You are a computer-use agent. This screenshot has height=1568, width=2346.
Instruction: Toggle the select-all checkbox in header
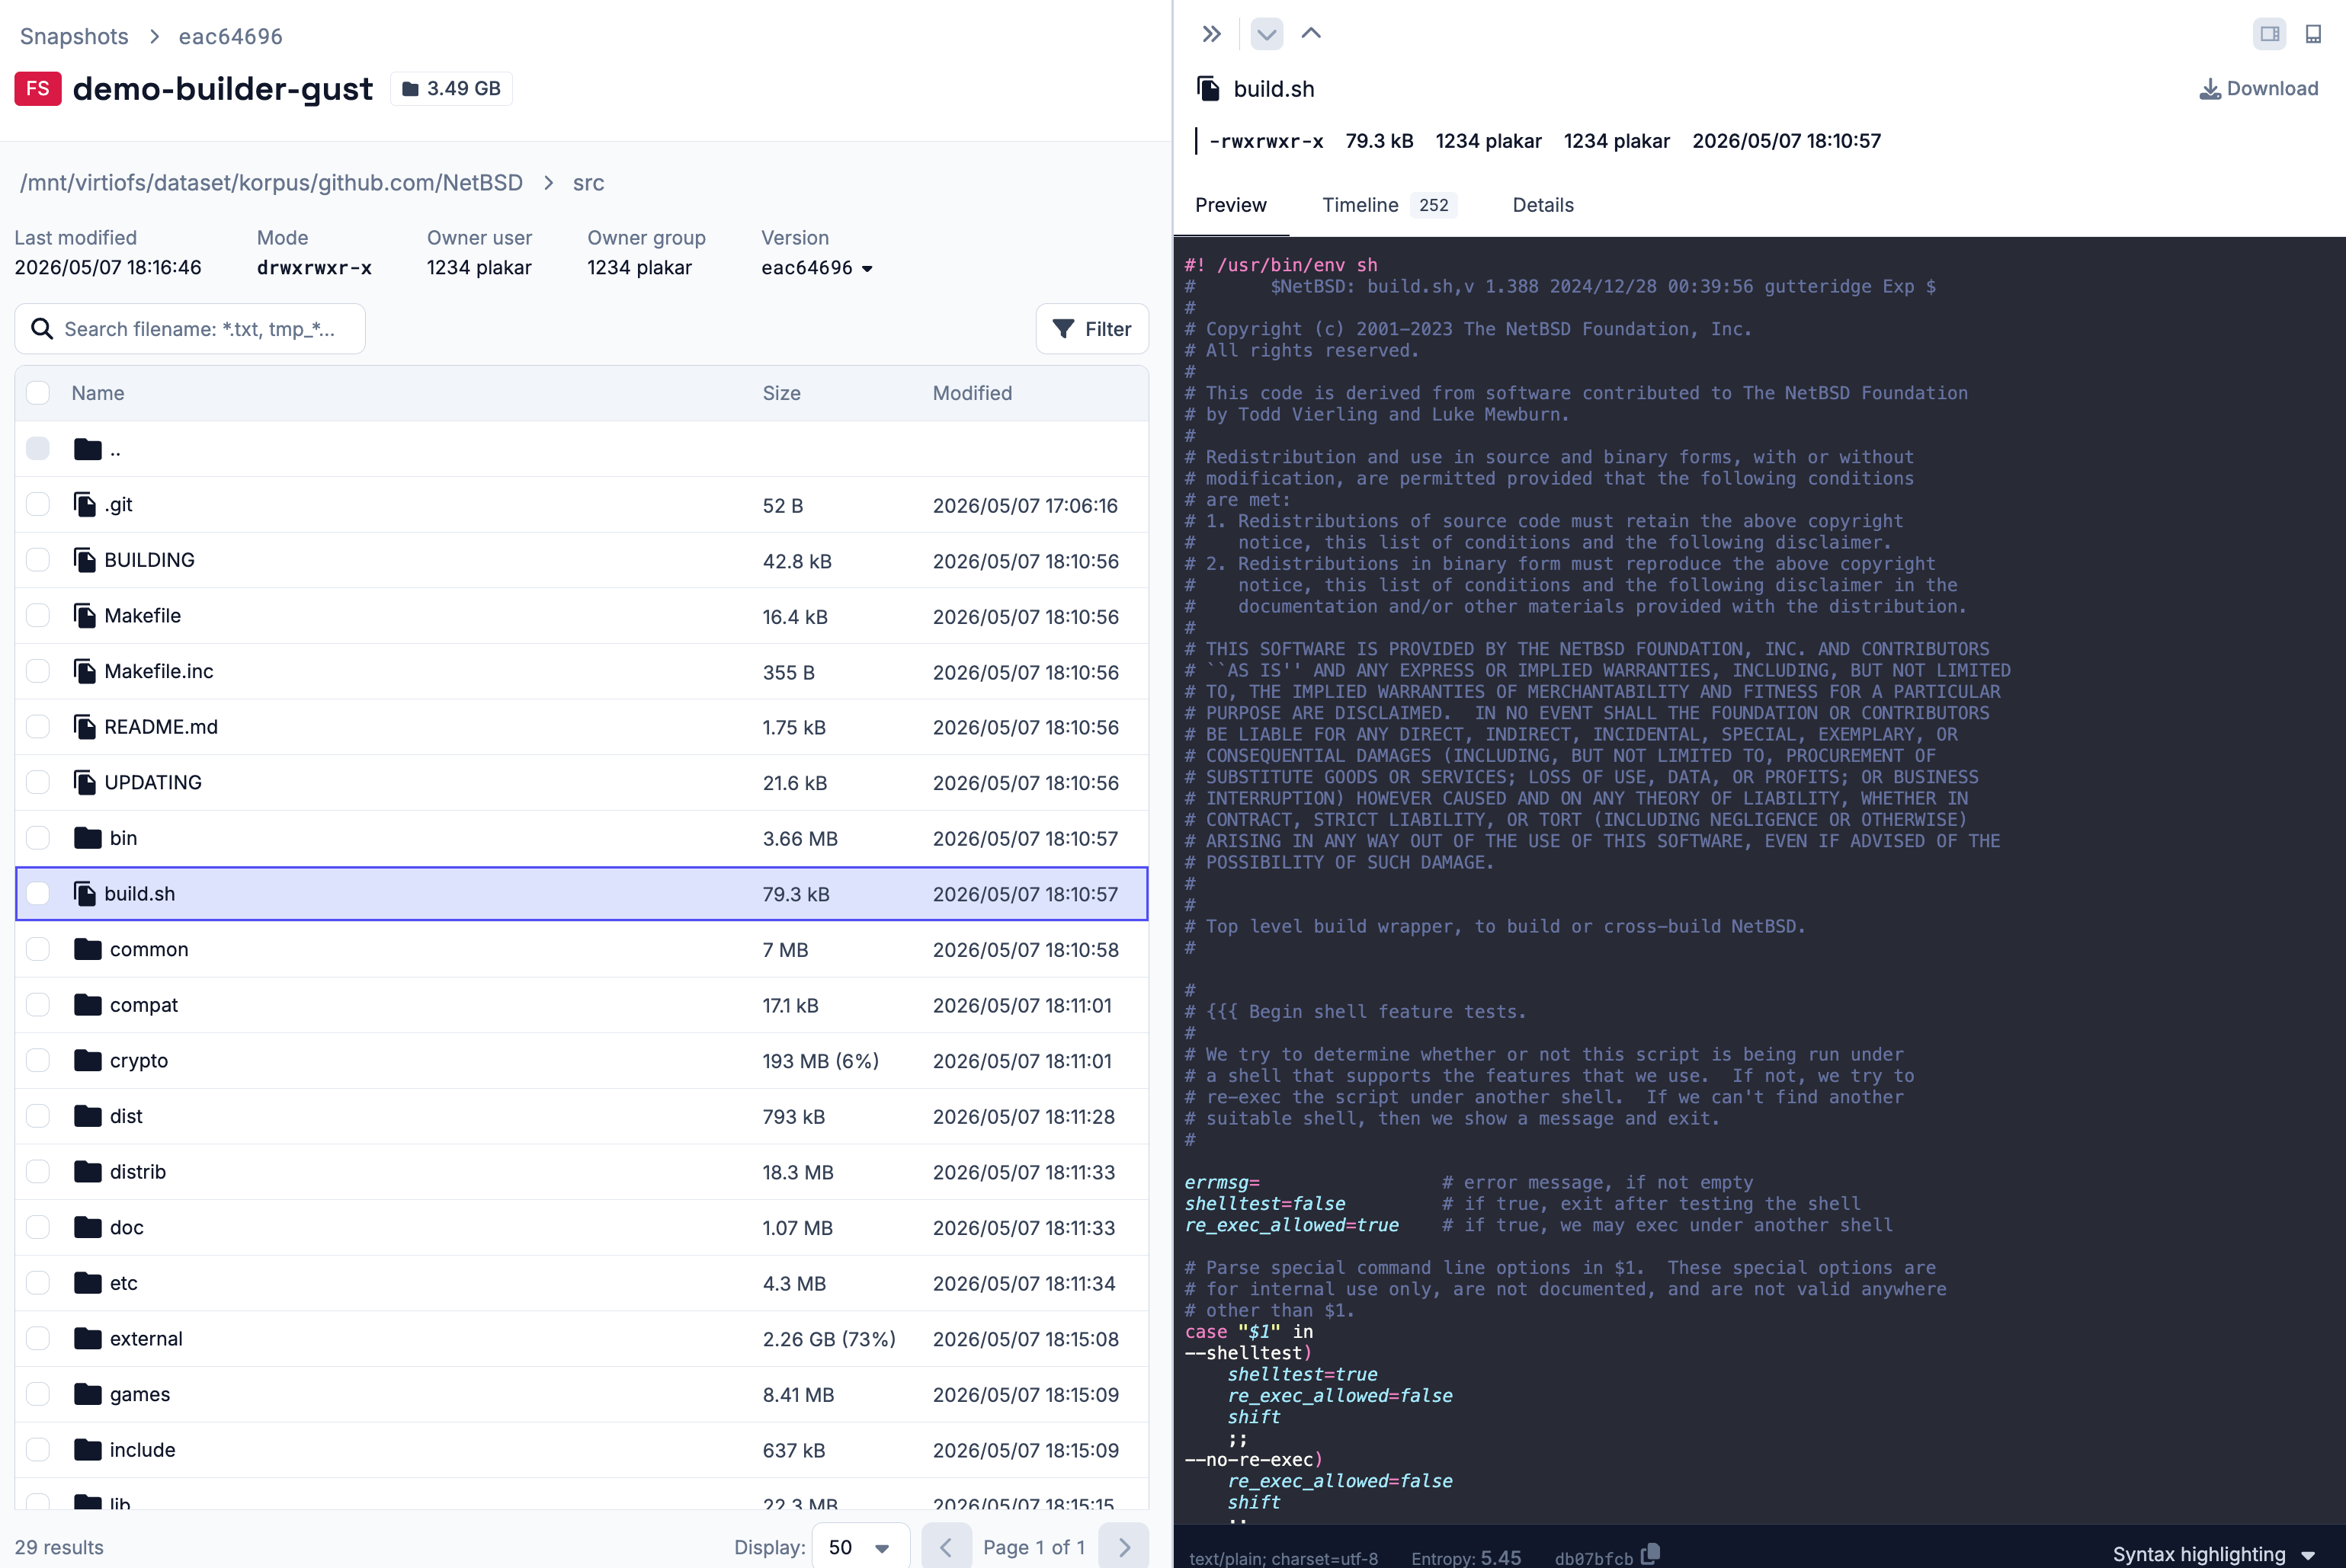(38, 393)
